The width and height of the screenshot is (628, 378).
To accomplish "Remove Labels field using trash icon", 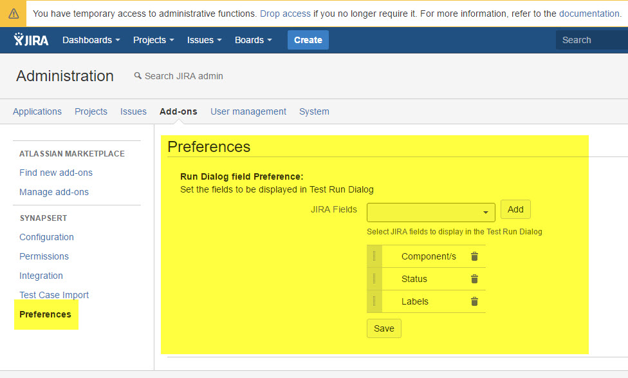I will pos(474,301).
